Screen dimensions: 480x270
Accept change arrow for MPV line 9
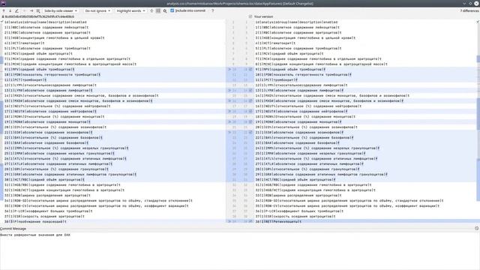(x=229, y=70)
